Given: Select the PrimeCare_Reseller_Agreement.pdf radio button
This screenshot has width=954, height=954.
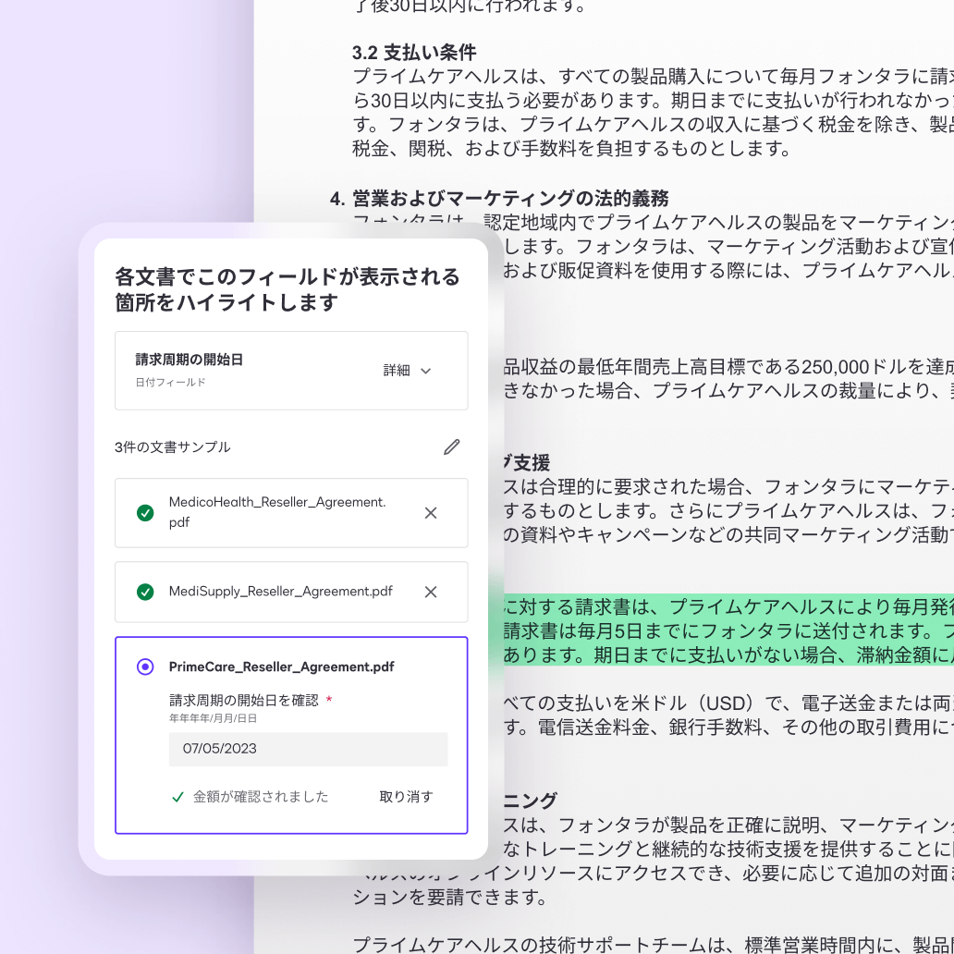Looking at the screenshot, I should pos(145,667).
